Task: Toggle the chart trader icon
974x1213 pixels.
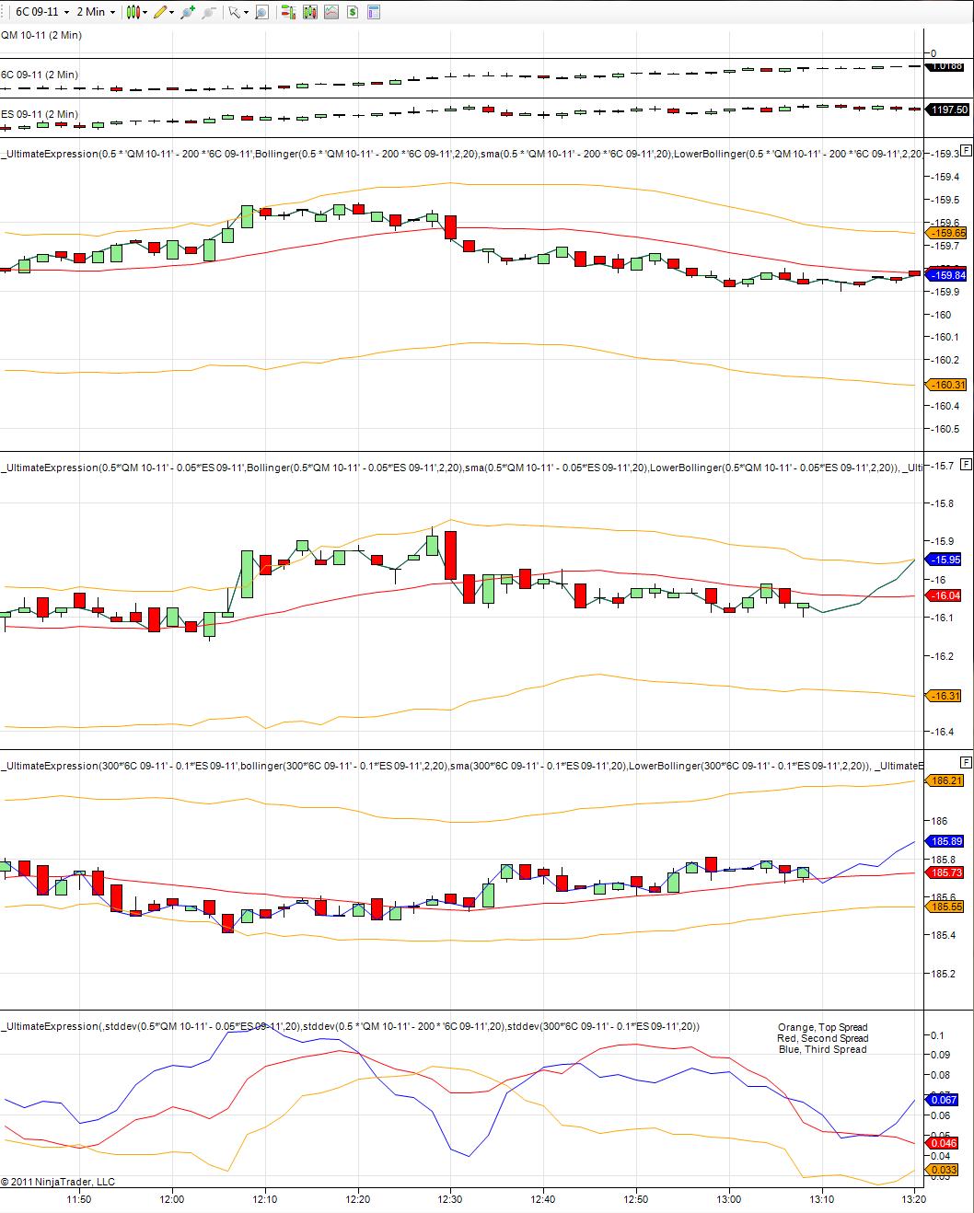Action: pos(288,12)
